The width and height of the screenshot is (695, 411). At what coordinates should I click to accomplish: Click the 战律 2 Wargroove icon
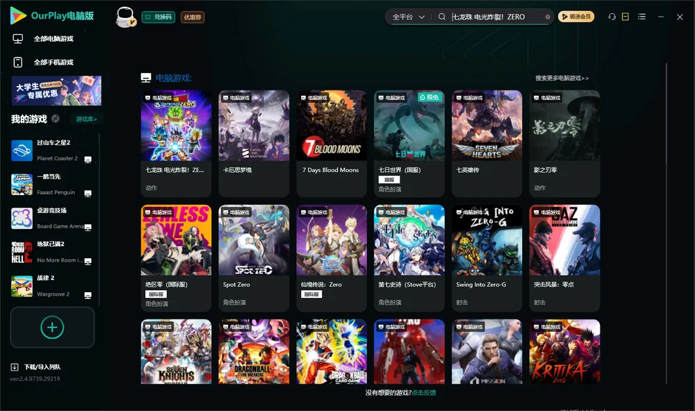pyautogui.click(x=22, y=286)
